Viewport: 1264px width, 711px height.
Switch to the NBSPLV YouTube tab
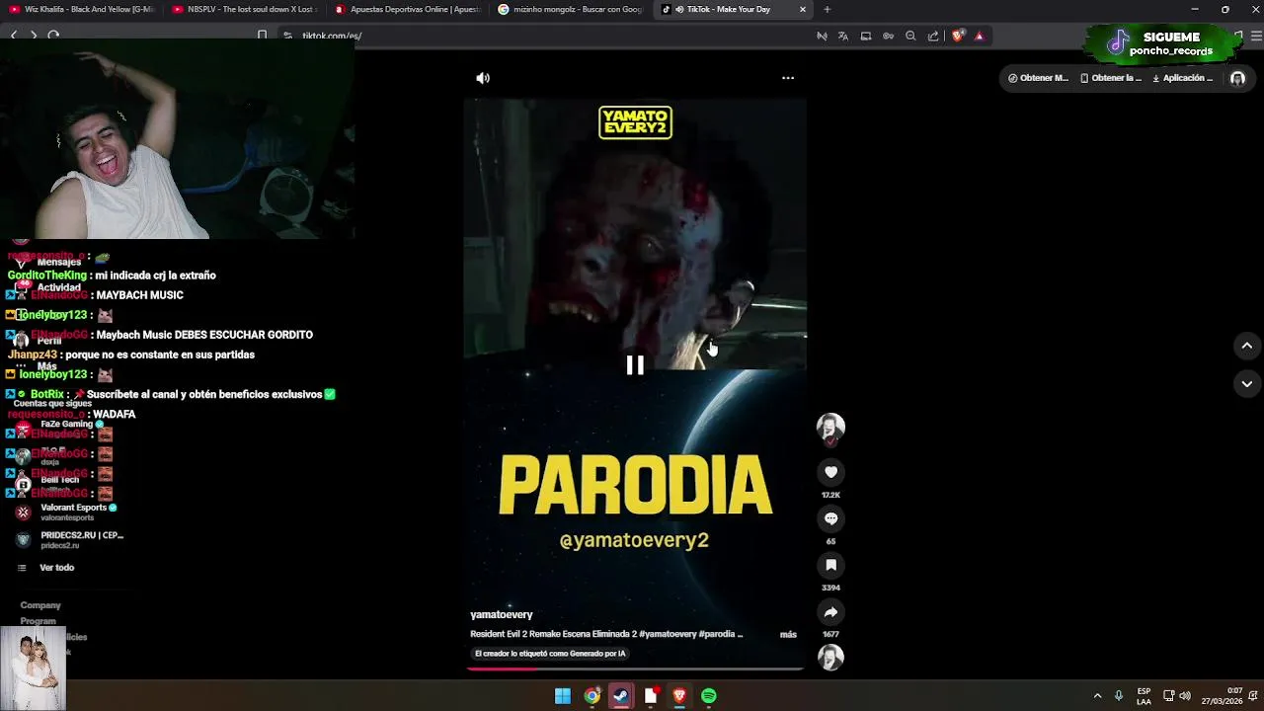244,9
